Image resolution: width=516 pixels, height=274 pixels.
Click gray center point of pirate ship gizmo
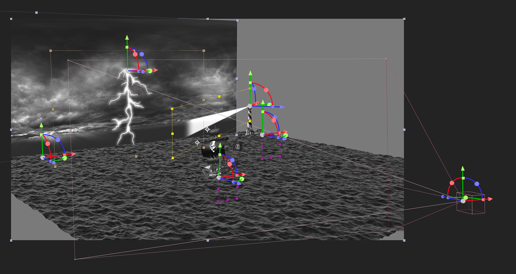click(x=219, y=178)
